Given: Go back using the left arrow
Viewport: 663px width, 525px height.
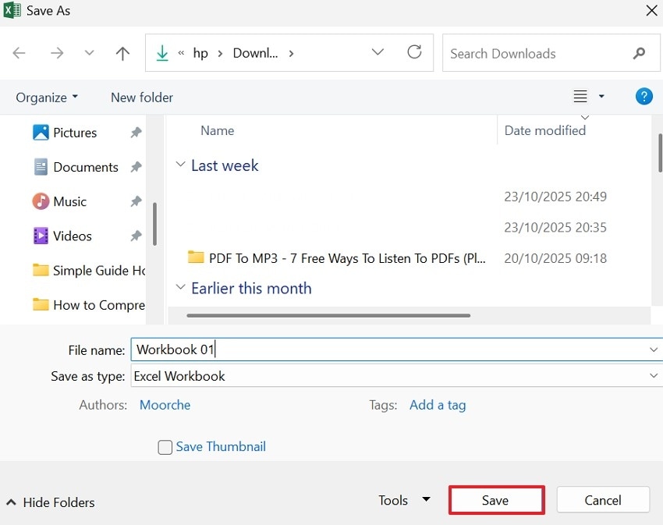Looking at the screenshot, I should pyautogui.click(x=19, y=53).
